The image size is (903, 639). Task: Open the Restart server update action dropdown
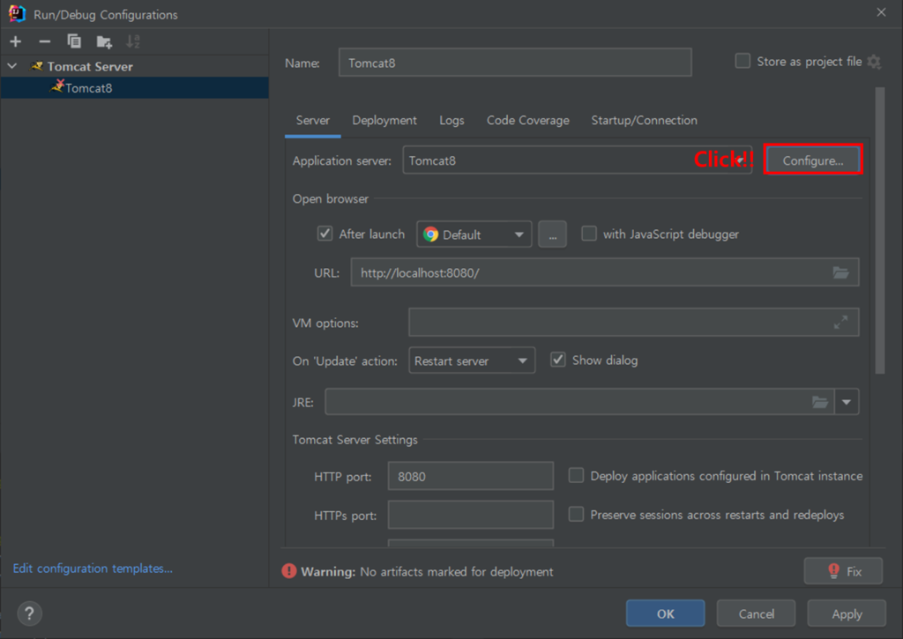[472, 360]
